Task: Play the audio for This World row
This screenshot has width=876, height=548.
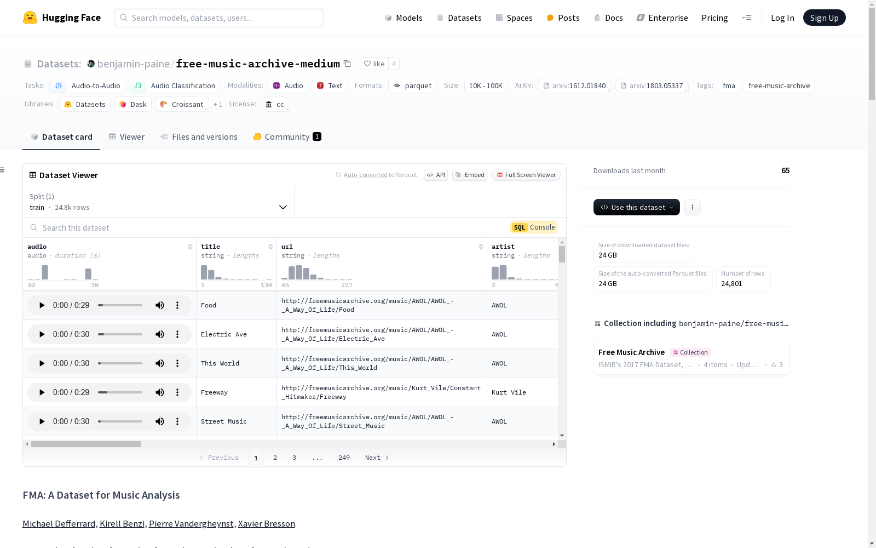Action: (x=42, y=363)
